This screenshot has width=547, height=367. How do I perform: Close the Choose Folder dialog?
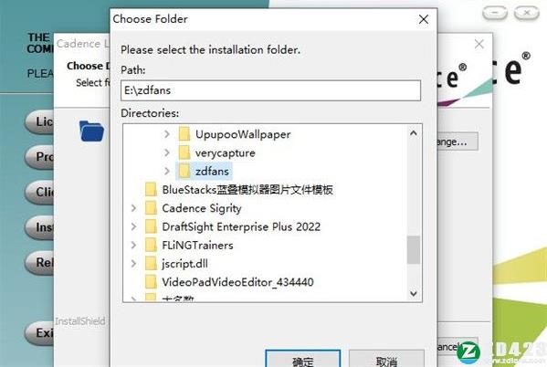tap(424, 19)
